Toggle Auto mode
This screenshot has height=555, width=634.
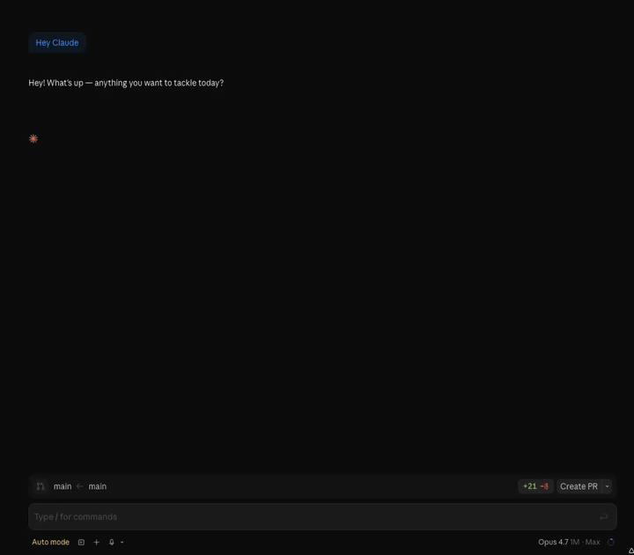pos(50,543)
